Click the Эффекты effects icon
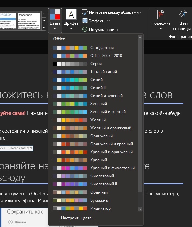 tap(85, 21)
